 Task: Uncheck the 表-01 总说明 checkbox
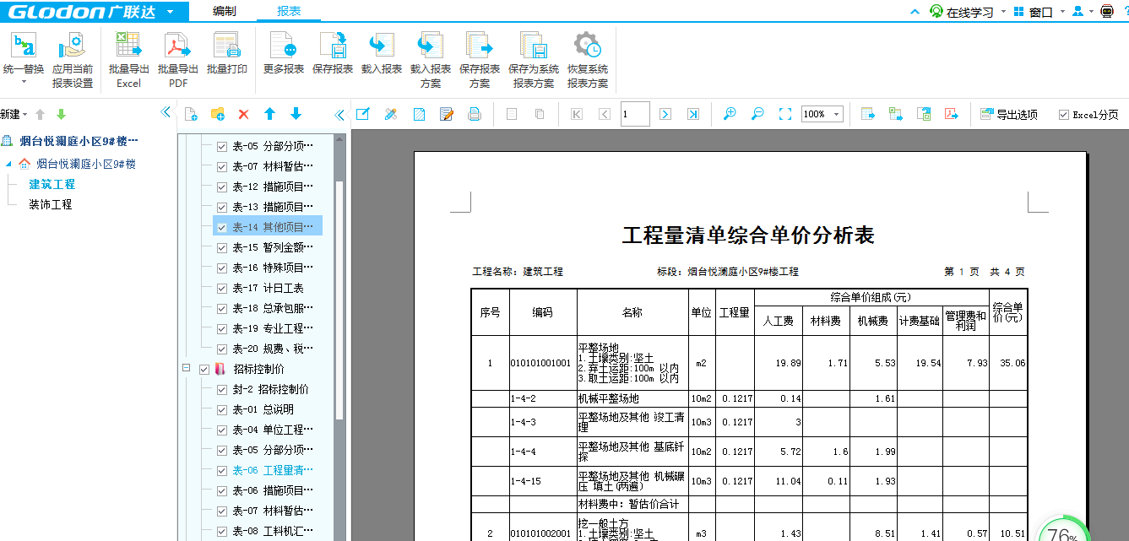point(222,409)
